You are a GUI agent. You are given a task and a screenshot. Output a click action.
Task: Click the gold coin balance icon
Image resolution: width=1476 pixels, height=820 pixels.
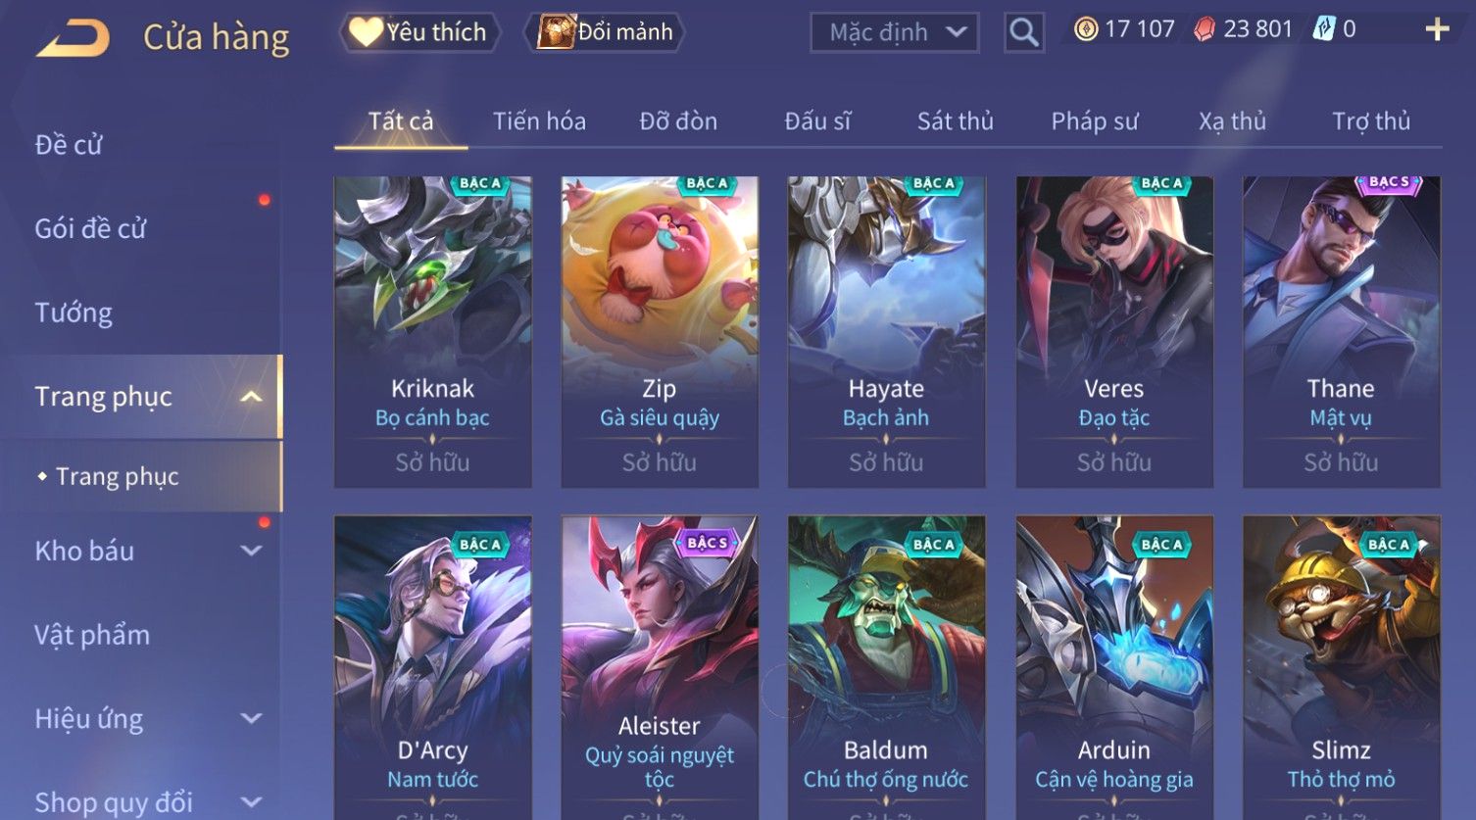pyautogui.click(x=1086, y=29)
